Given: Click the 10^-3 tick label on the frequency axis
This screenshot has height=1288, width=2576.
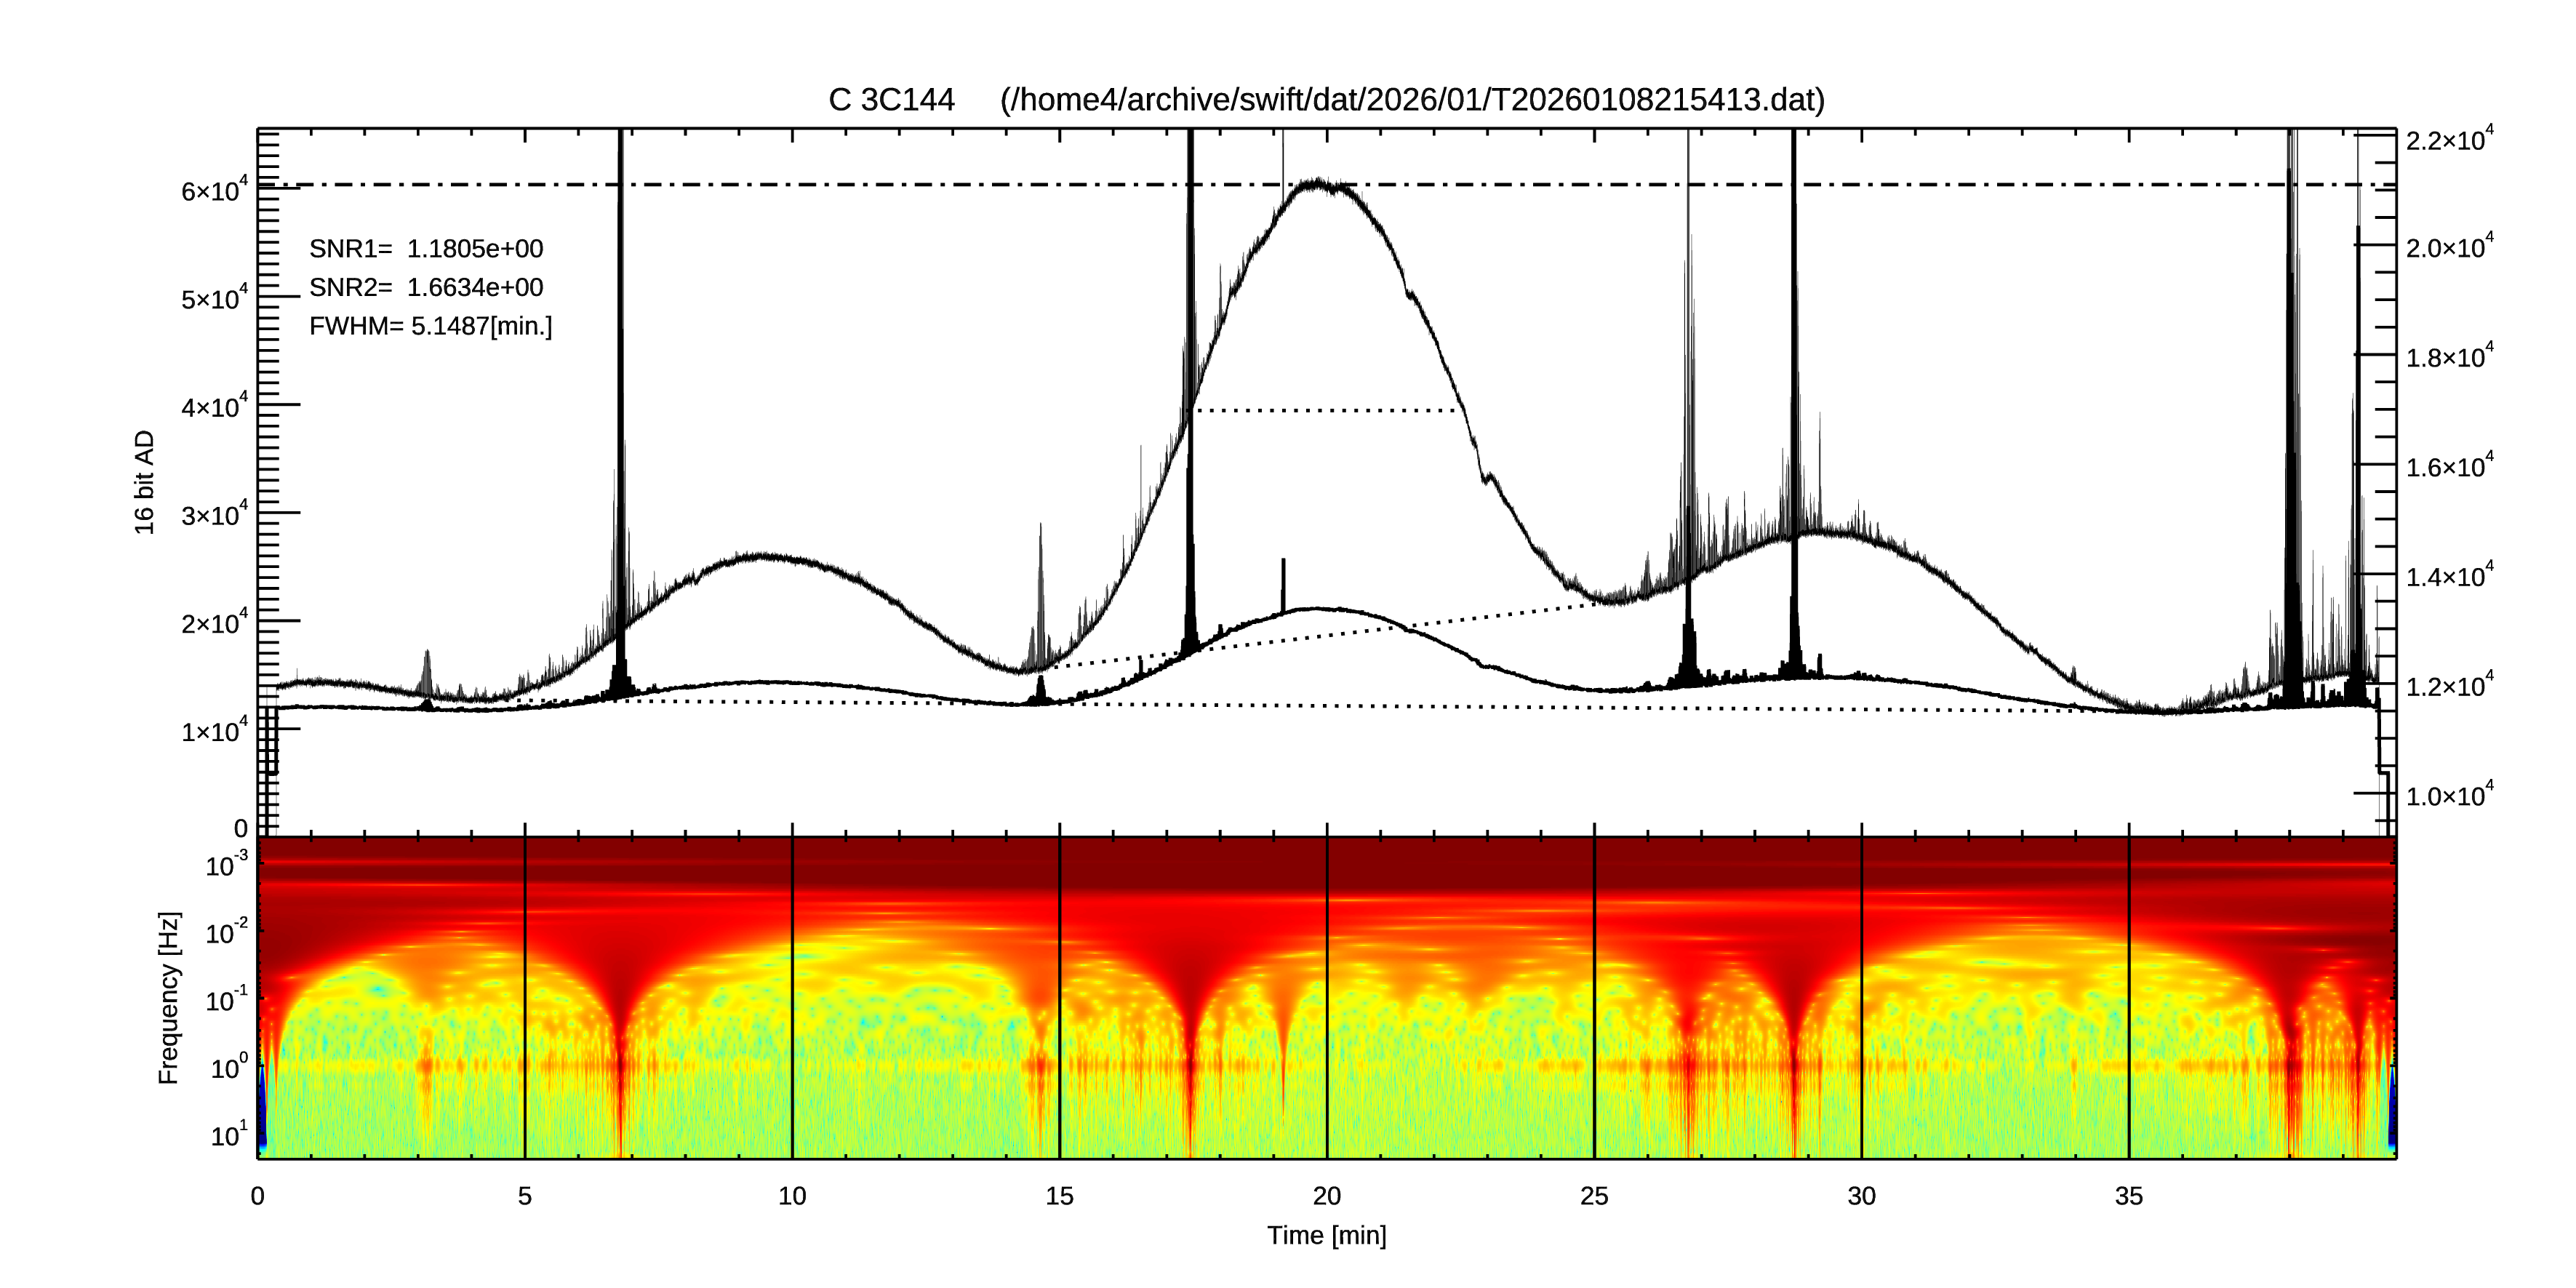Looking at the screenshot, I should (227, 865).
